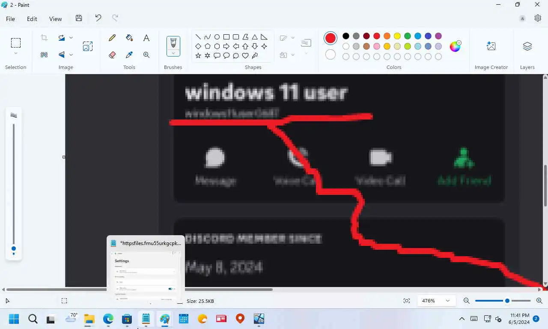Click the Zoom out minus button
This screenshot has width=548, height=329.
tap(467, 301)
